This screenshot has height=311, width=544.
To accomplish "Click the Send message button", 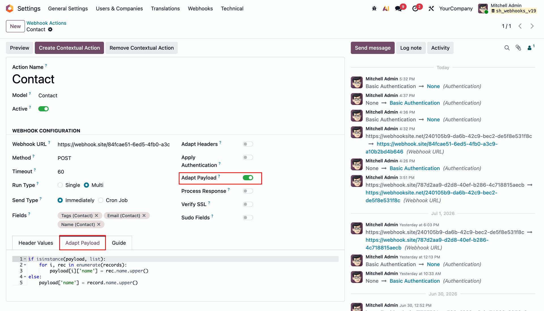I will tap(373, 48).
